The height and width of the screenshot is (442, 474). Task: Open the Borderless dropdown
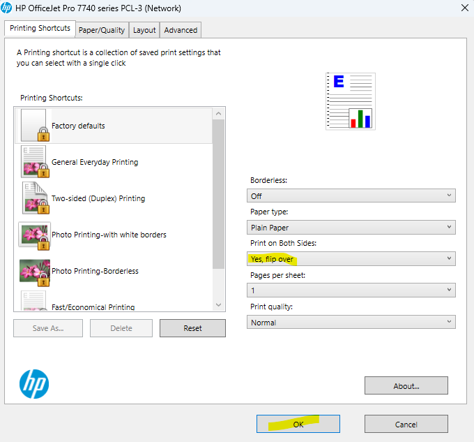pyautogui.click(x=351, y=196)
